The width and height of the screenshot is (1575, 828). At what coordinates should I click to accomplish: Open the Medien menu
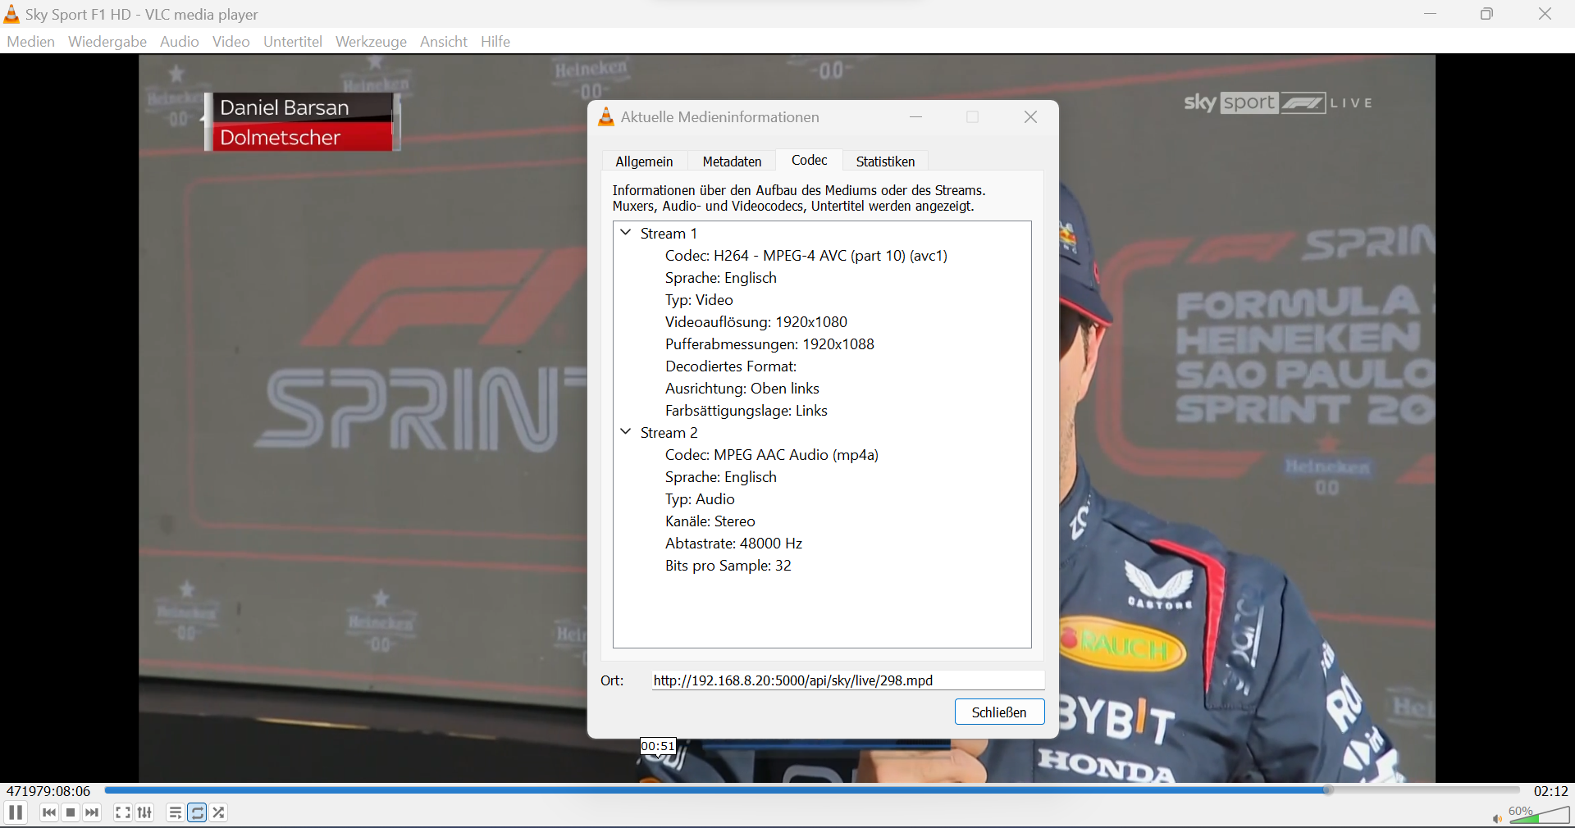30,42
